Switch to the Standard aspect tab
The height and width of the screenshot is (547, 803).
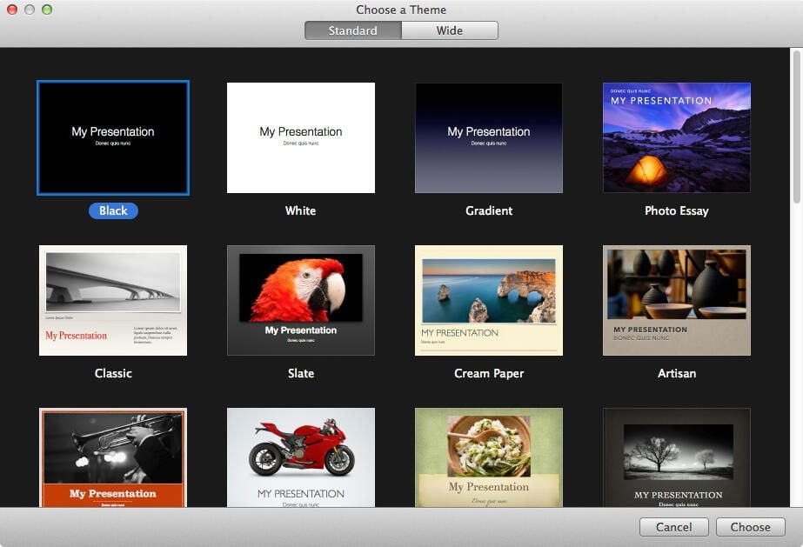tap(353, 30)
